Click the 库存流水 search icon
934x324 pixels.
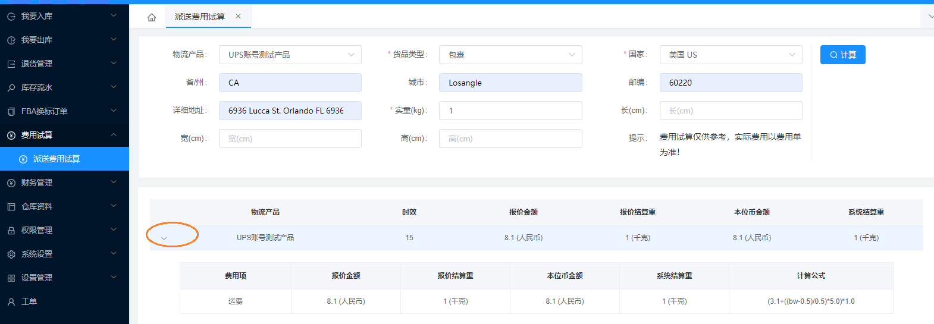point(11,88)
